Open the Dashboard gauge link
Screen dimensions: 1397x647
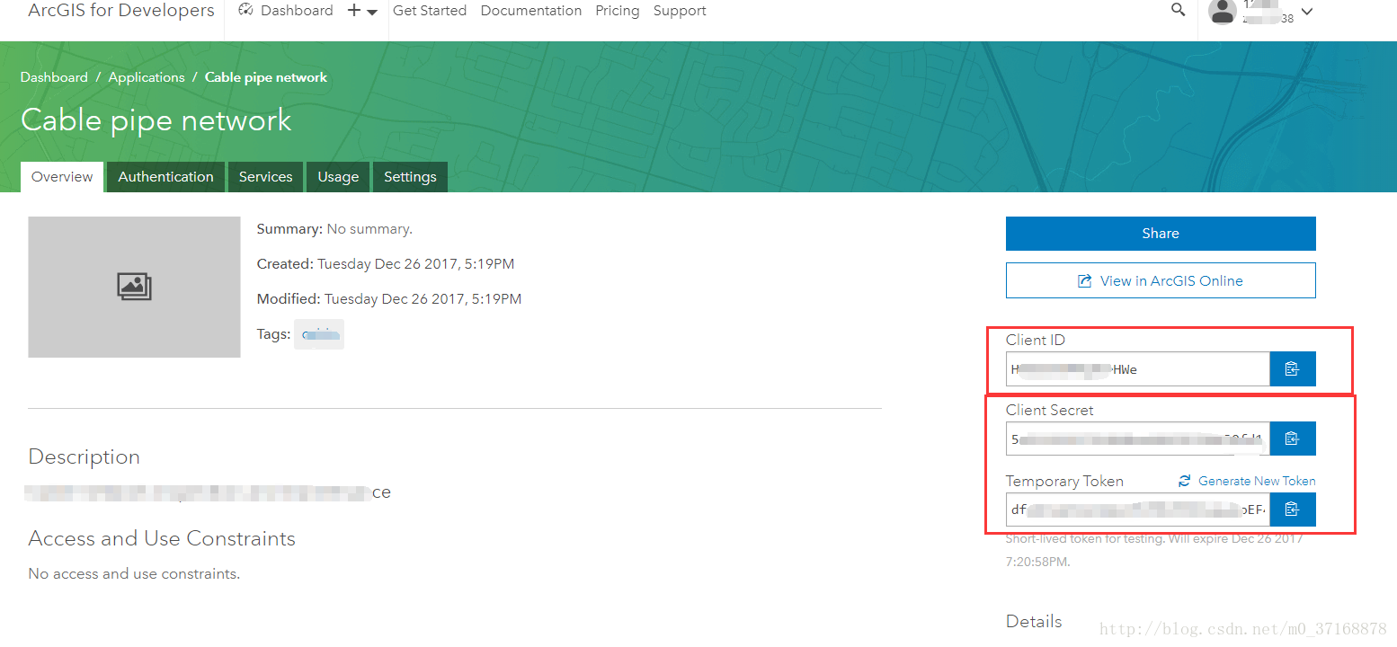(x=286, y=11)
